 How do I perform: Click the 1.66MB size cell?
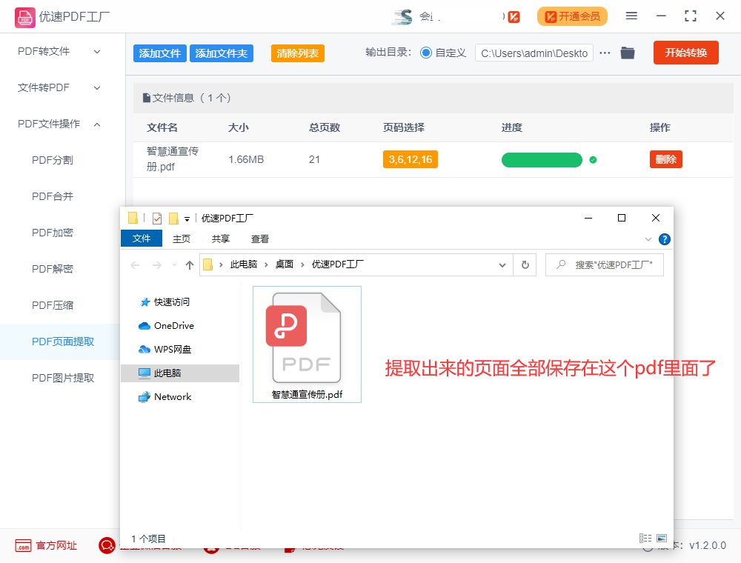(246, 160)
